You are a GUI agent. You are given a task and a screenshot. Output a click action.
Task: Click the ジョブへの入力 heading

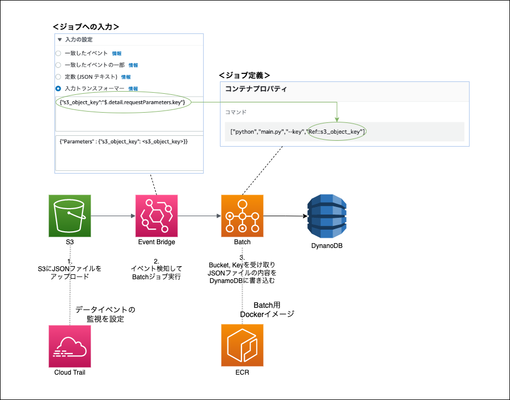pyautogui.click(x=86, y=26)
